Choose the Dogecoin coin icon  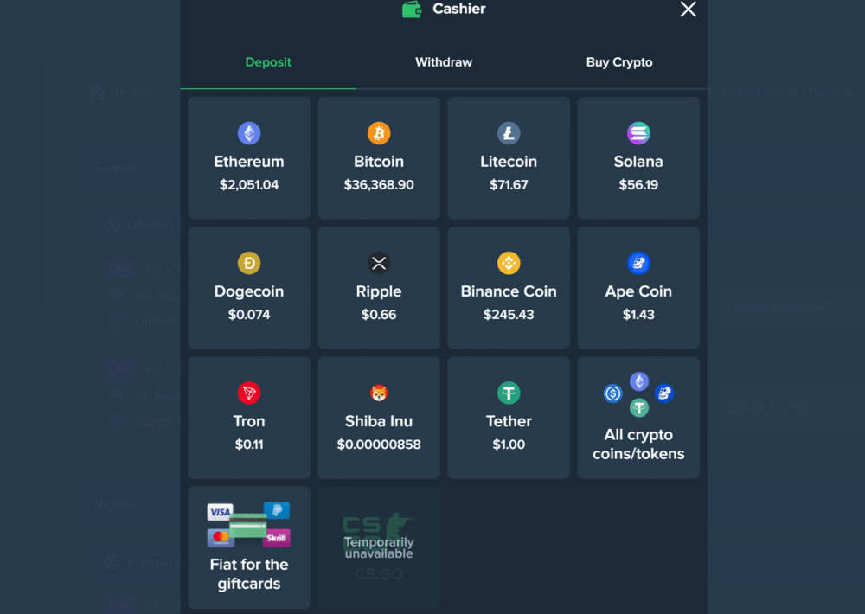point(249,263)
